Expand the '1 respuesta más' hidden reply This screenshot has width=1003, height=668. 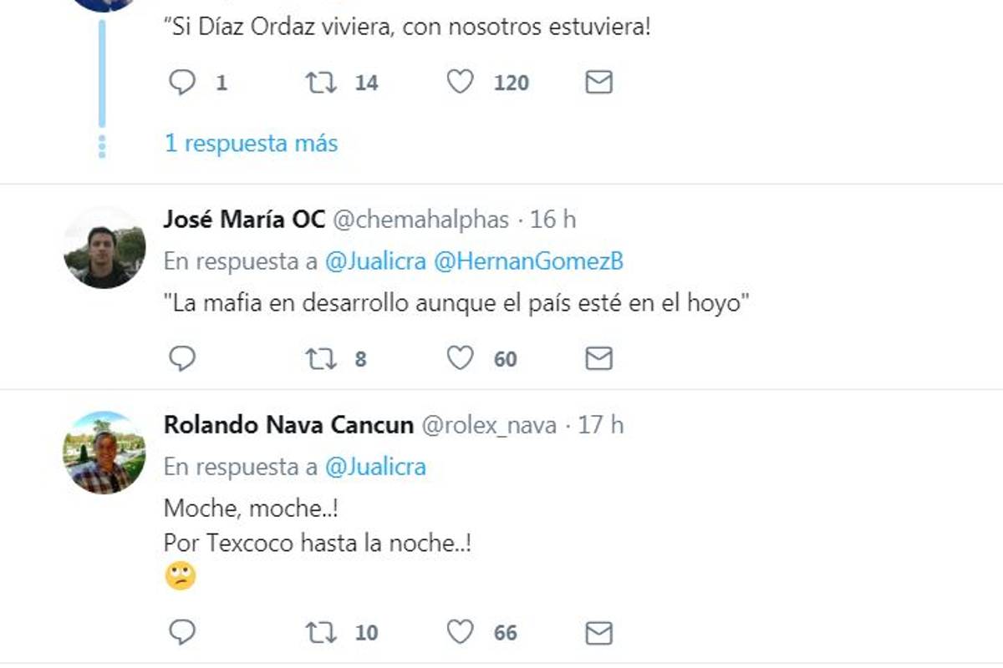point(250,143)
